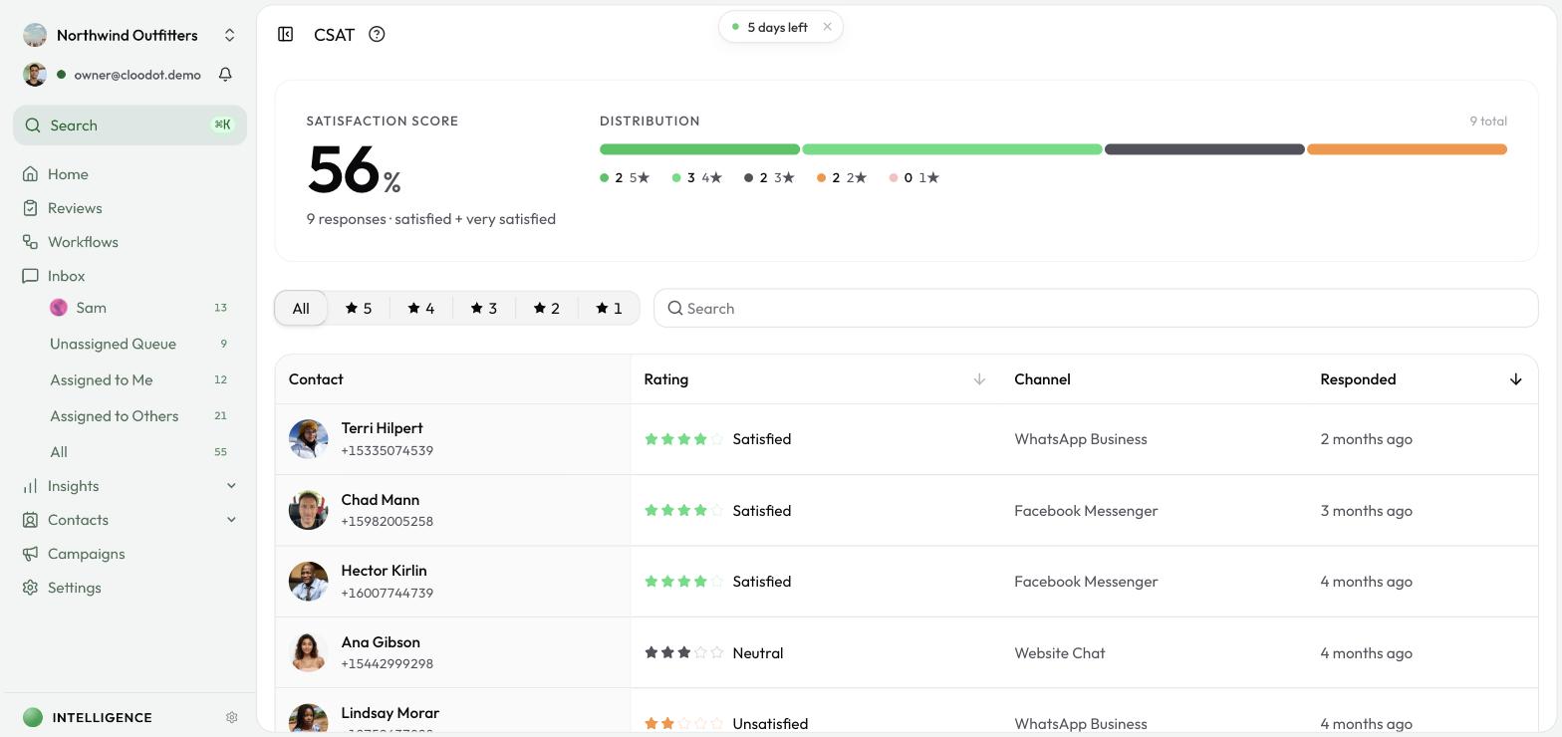Click the Northwind Outfitters workspace avatar

pyautogui.click(x=35, y=35)
